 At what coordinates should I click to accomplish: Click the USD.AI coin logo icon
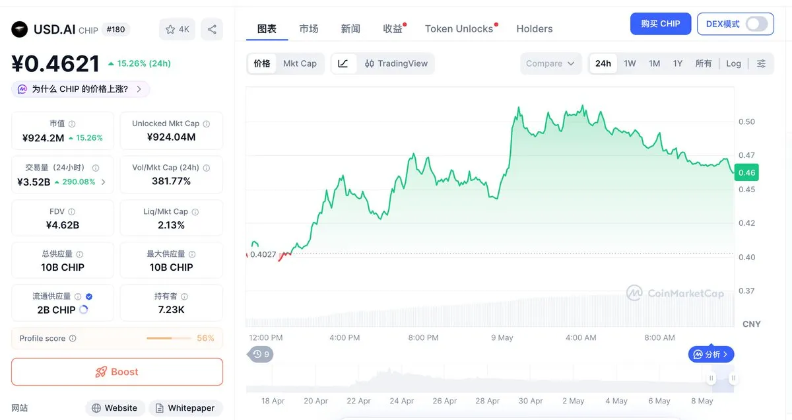point(20,29)
